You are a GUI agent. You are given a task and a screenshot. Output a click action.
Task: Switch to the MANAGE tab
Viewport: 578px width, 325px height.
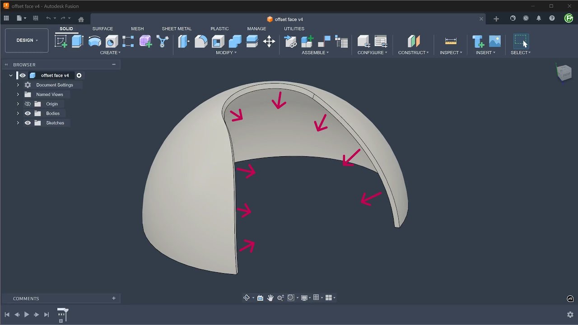(256, 29)
